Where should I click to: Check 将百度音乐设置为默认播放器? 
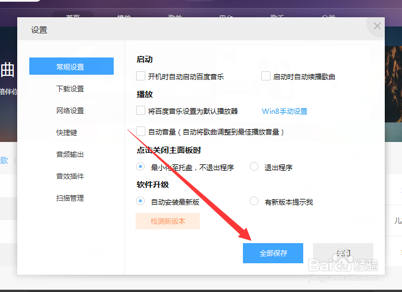click(141, 110)
